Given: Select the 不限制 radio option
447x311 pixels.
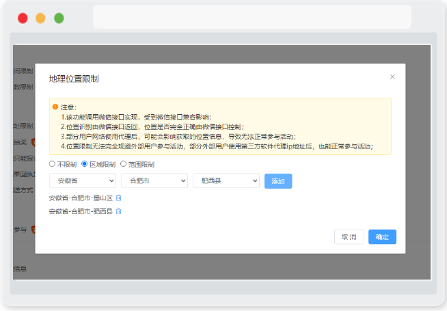Looking at the screenshot, I should click(x=52, y=164).
